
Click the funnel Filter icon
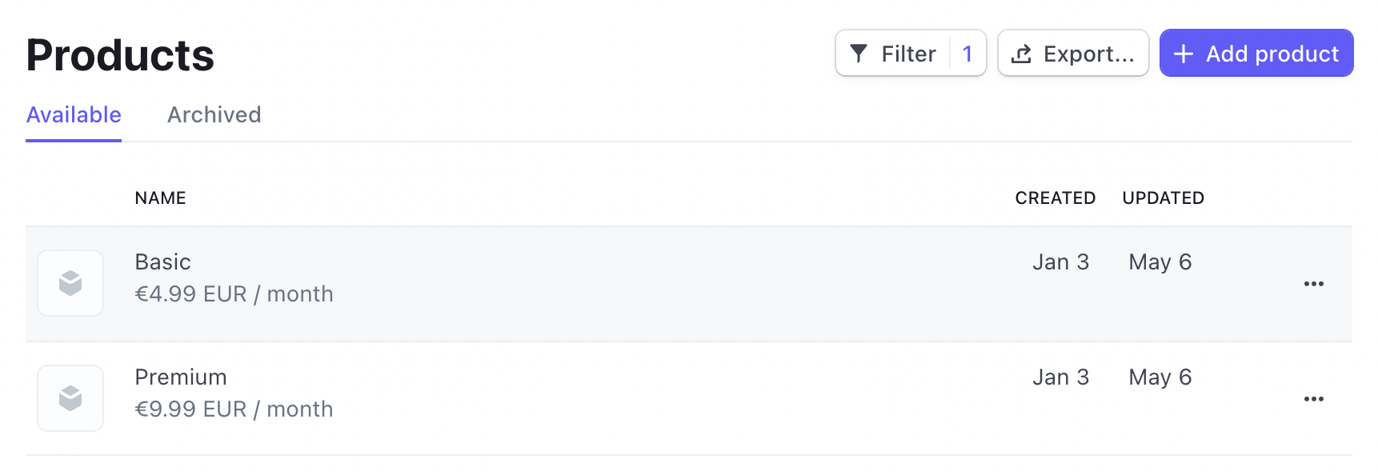[x=859, y=54]
